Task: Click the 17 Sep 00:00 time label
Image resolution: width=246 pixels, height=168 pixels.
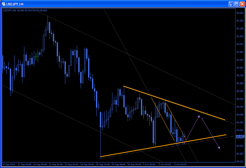Action: [x=25, y=164]
